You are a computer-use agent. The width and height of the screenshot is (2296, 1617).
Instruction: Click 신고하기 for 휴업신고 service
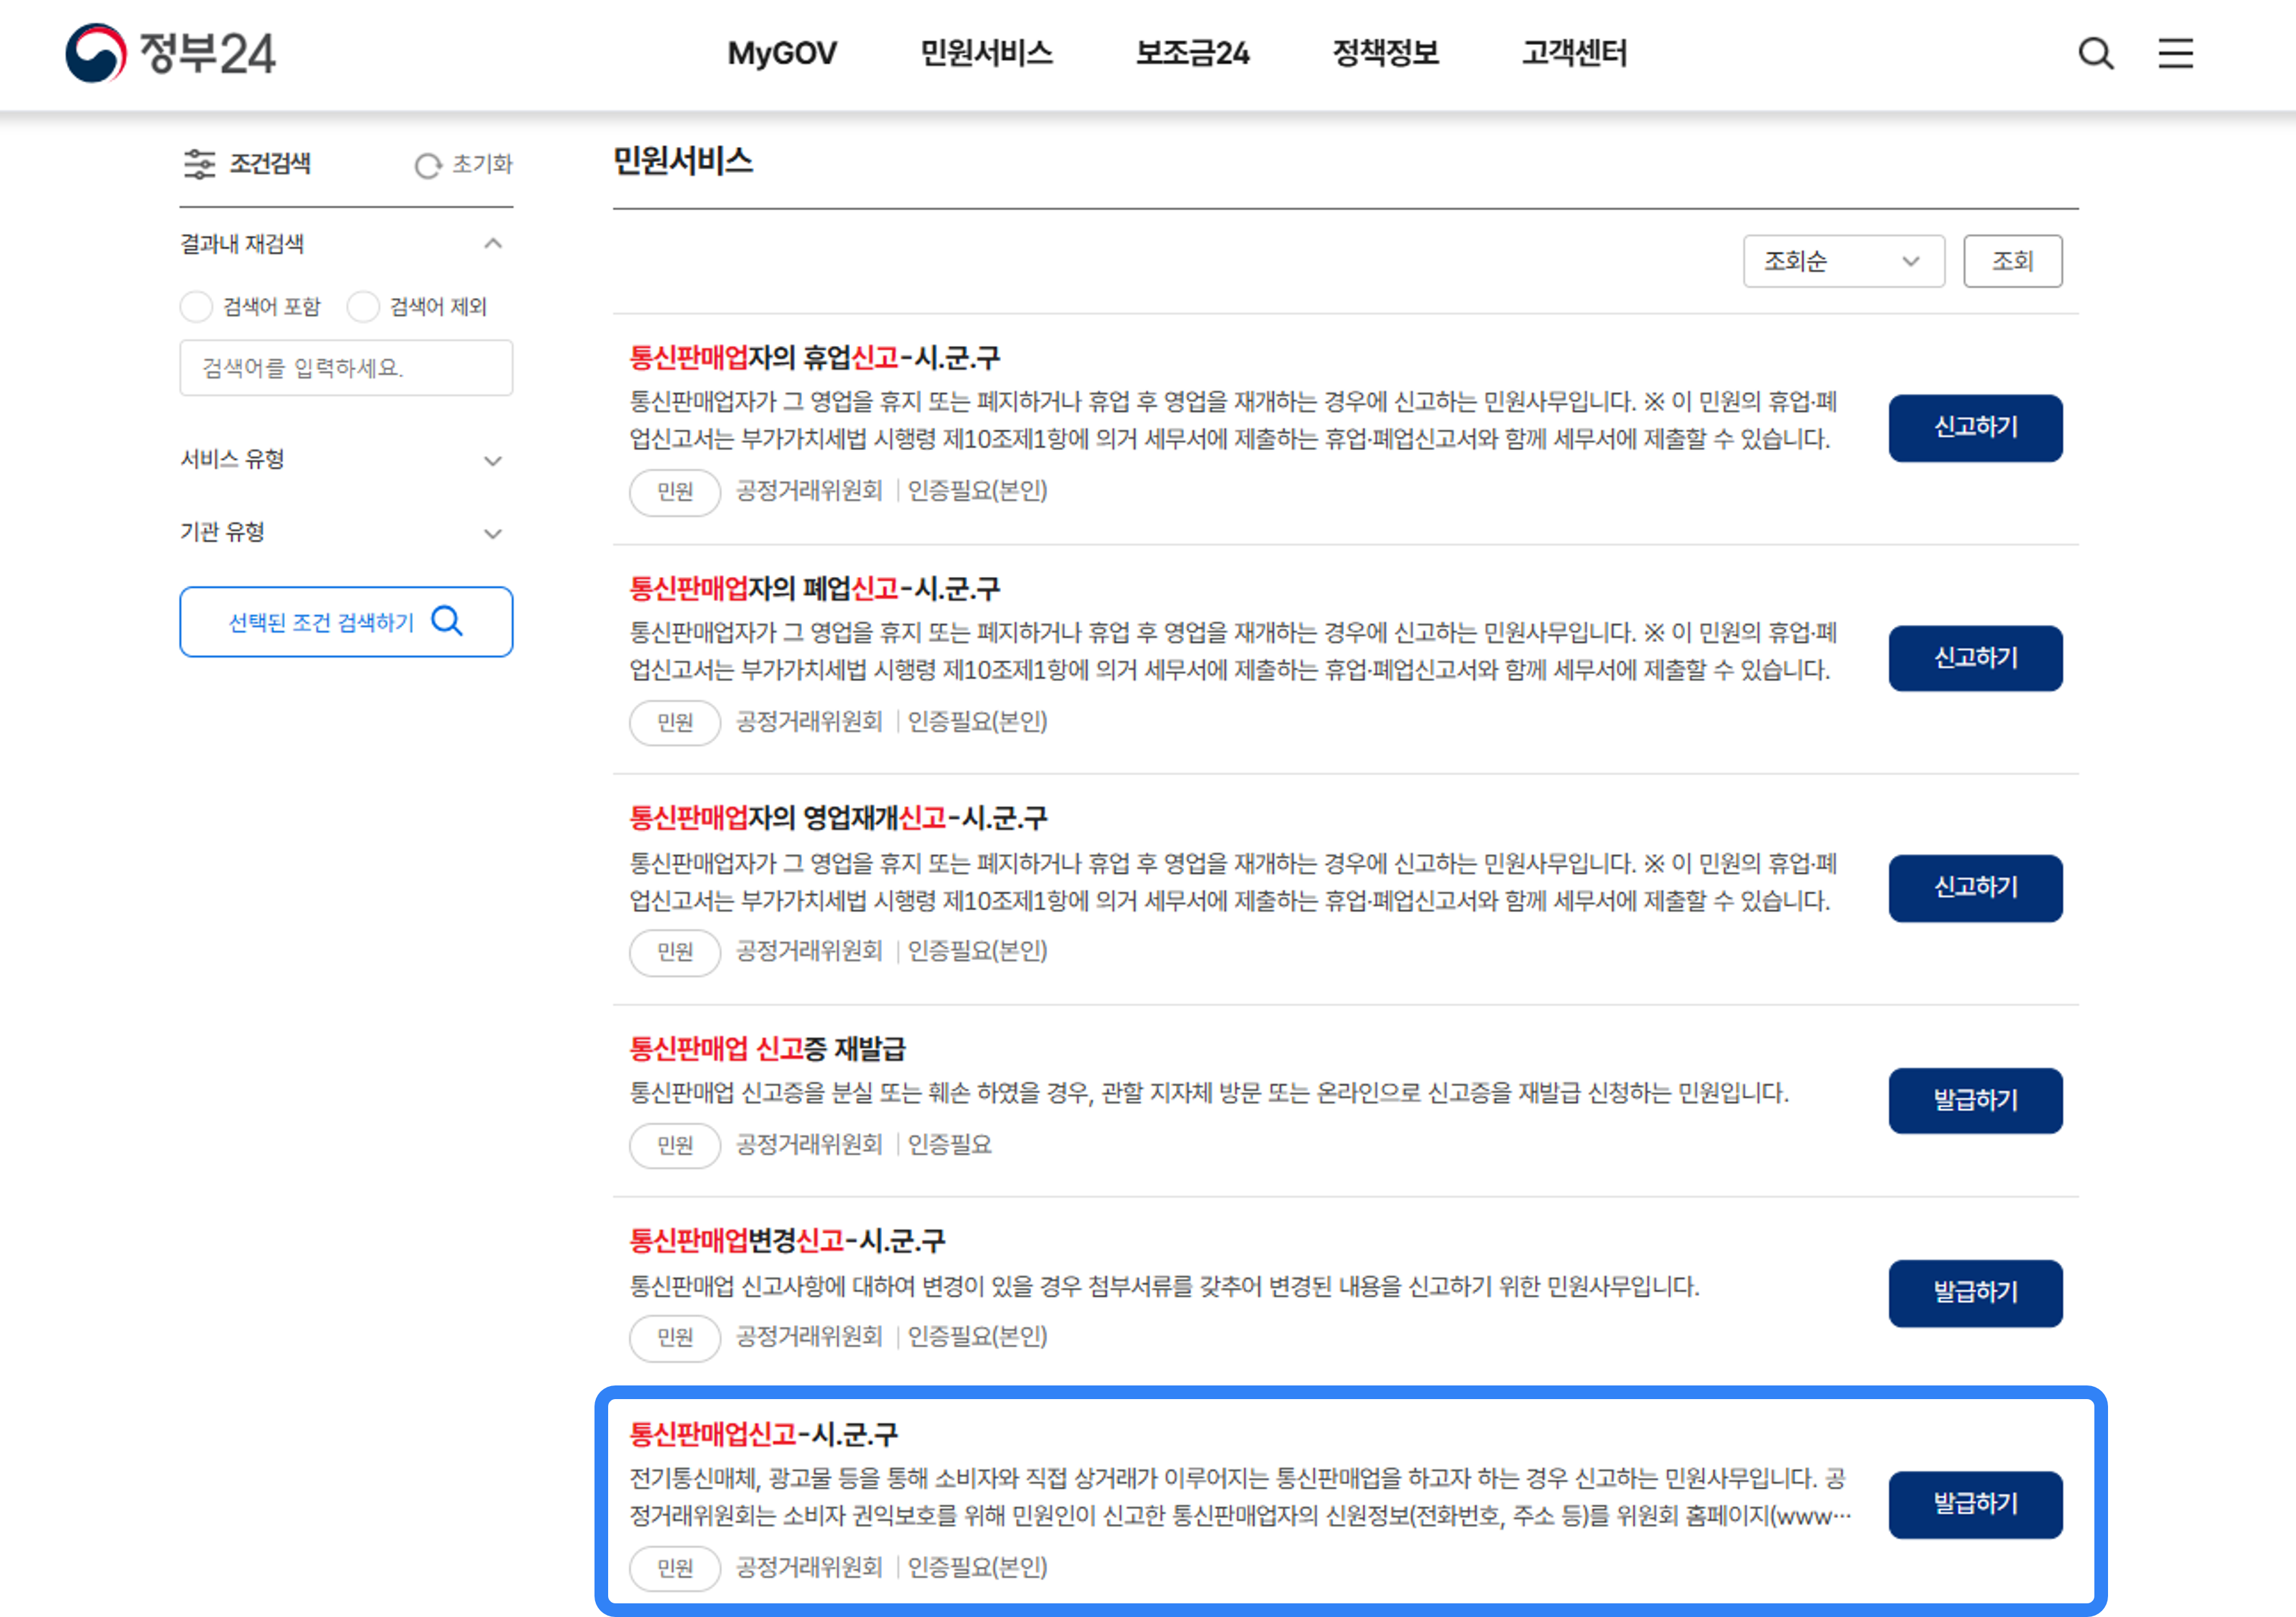pos(1975,428)
